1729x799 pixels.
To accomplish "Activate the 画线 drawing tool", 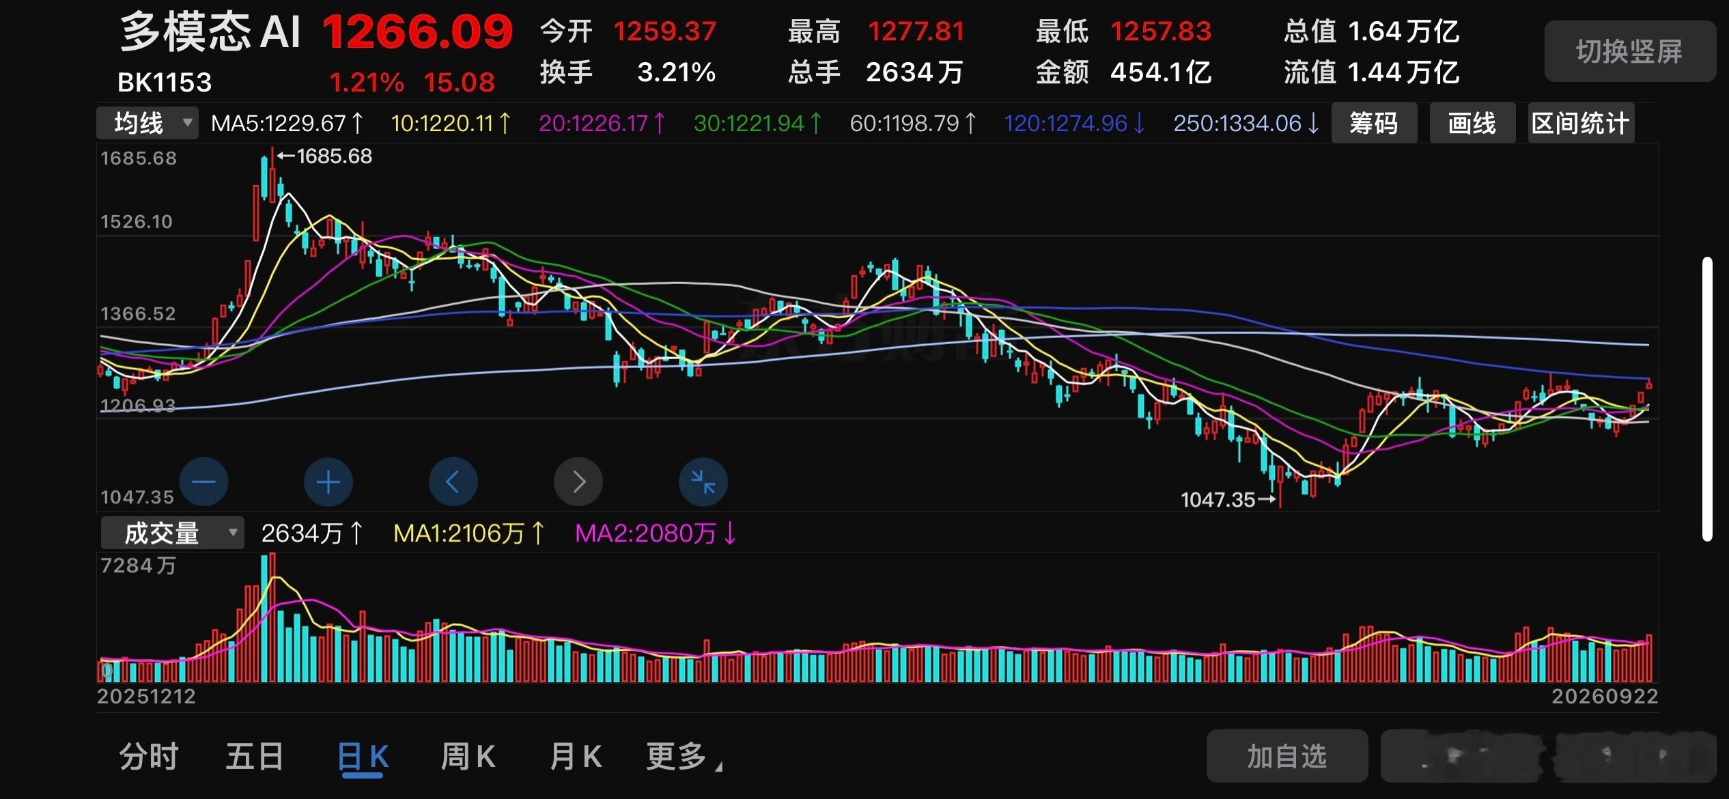I will tap(1472, 123).
